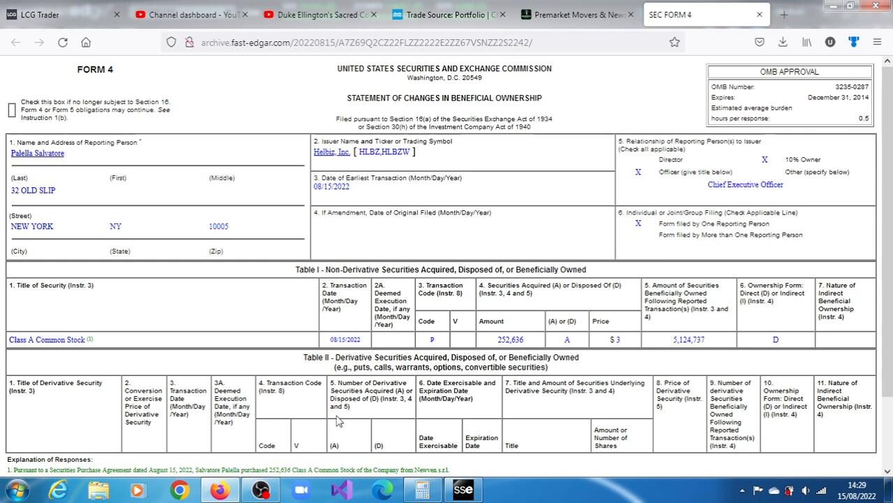893x503 pixels.
Task: Click the page's vertical scrollbar
Action: pos(887,210)
